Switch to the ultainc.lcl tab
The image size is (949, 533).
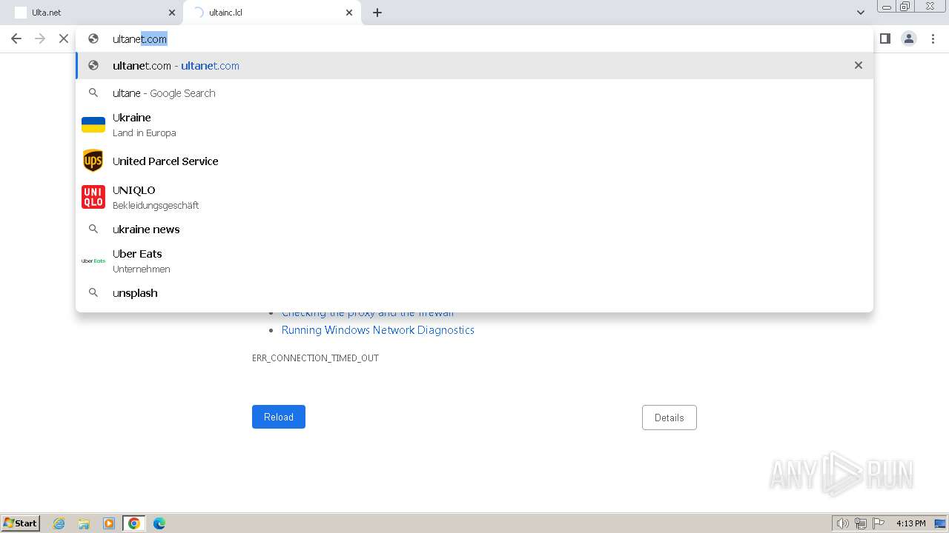[272, 13]
